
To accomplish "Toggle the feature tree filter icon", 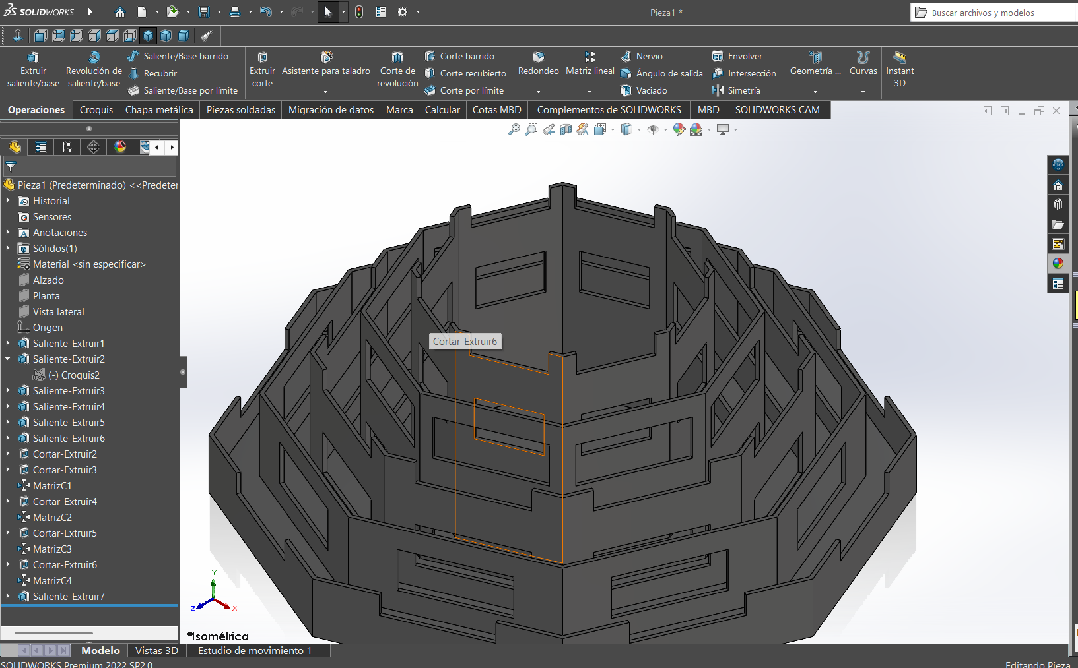I will [x=11, y=166].
